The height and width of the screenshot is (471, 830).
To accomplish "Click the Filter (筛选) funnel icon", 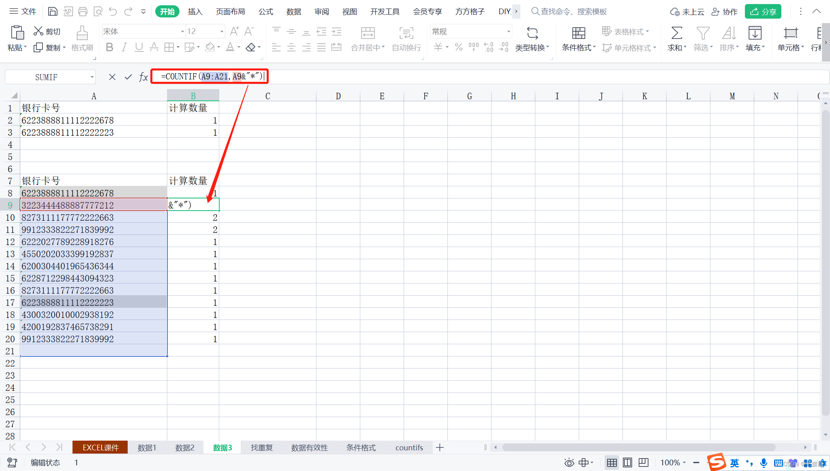I will (x=703, y=33).
